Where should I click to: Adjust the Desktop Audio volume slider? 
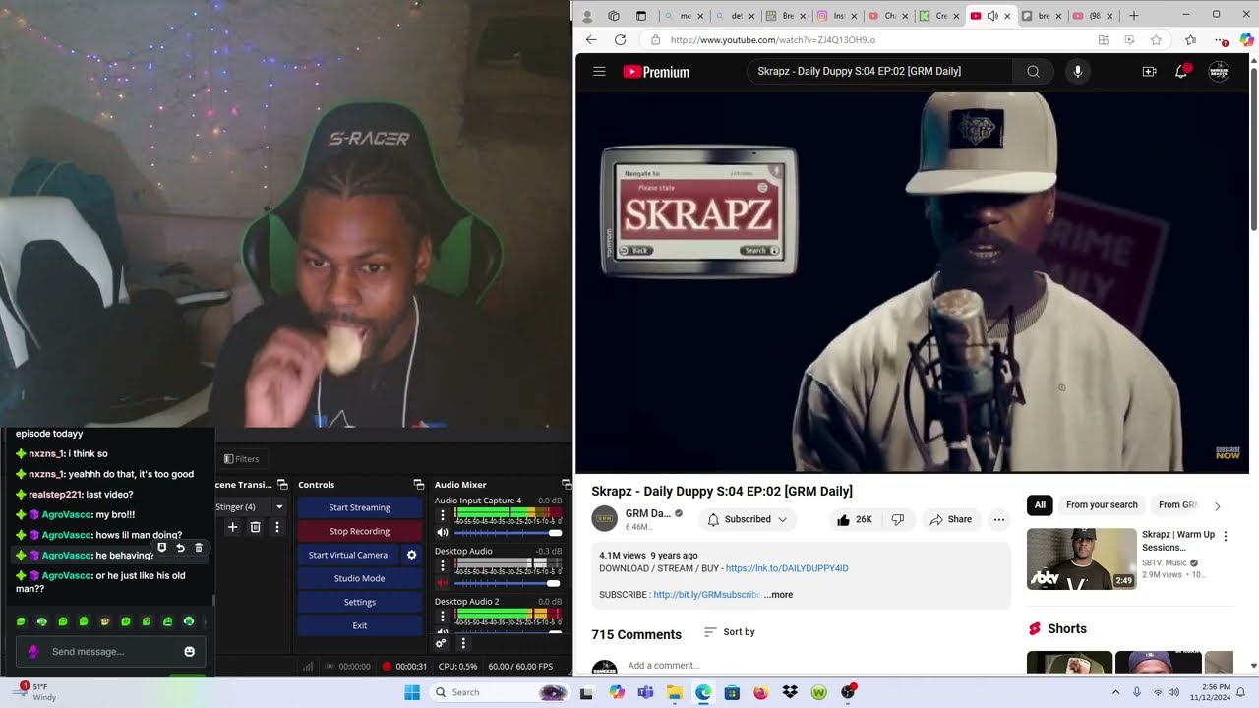[508, 583]
